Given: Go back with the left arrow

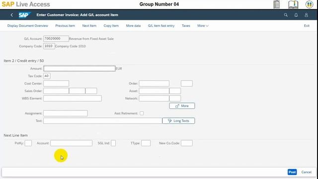Looking at the screenshot, I should coord(12,15).
